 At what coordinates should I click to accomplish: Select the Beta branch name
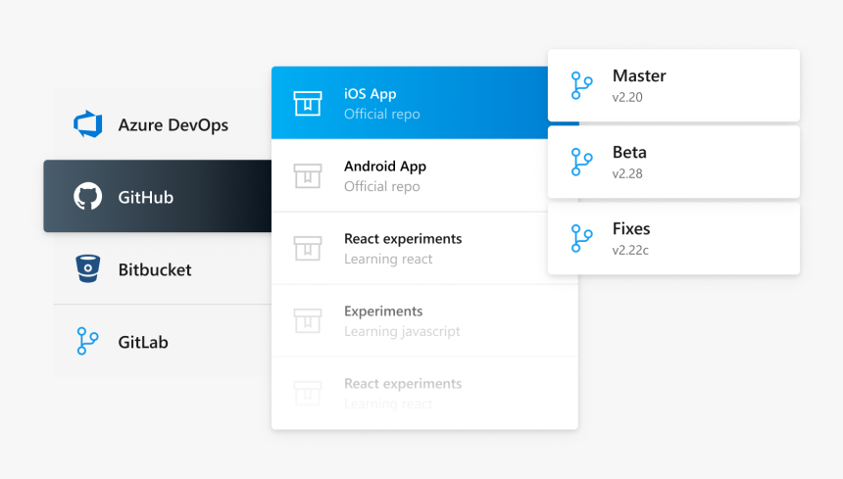(x=629, y=152)
